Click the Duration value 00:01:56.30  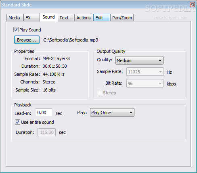[54, 66]
